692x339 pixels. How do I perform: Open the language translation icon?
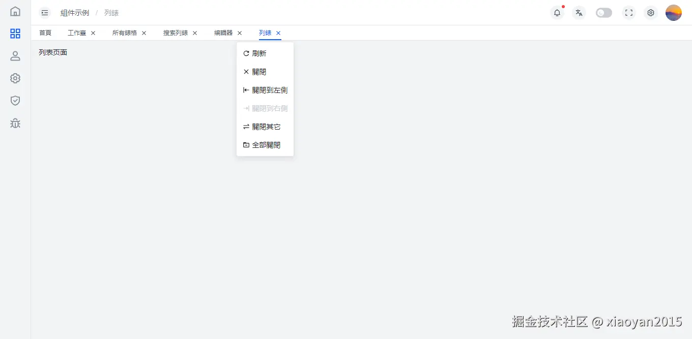coord(579,13)
